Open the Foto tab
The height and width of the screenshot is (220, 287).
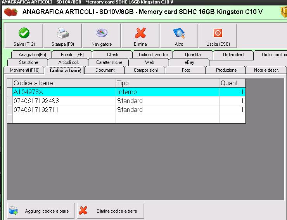(x=186, y=70)
